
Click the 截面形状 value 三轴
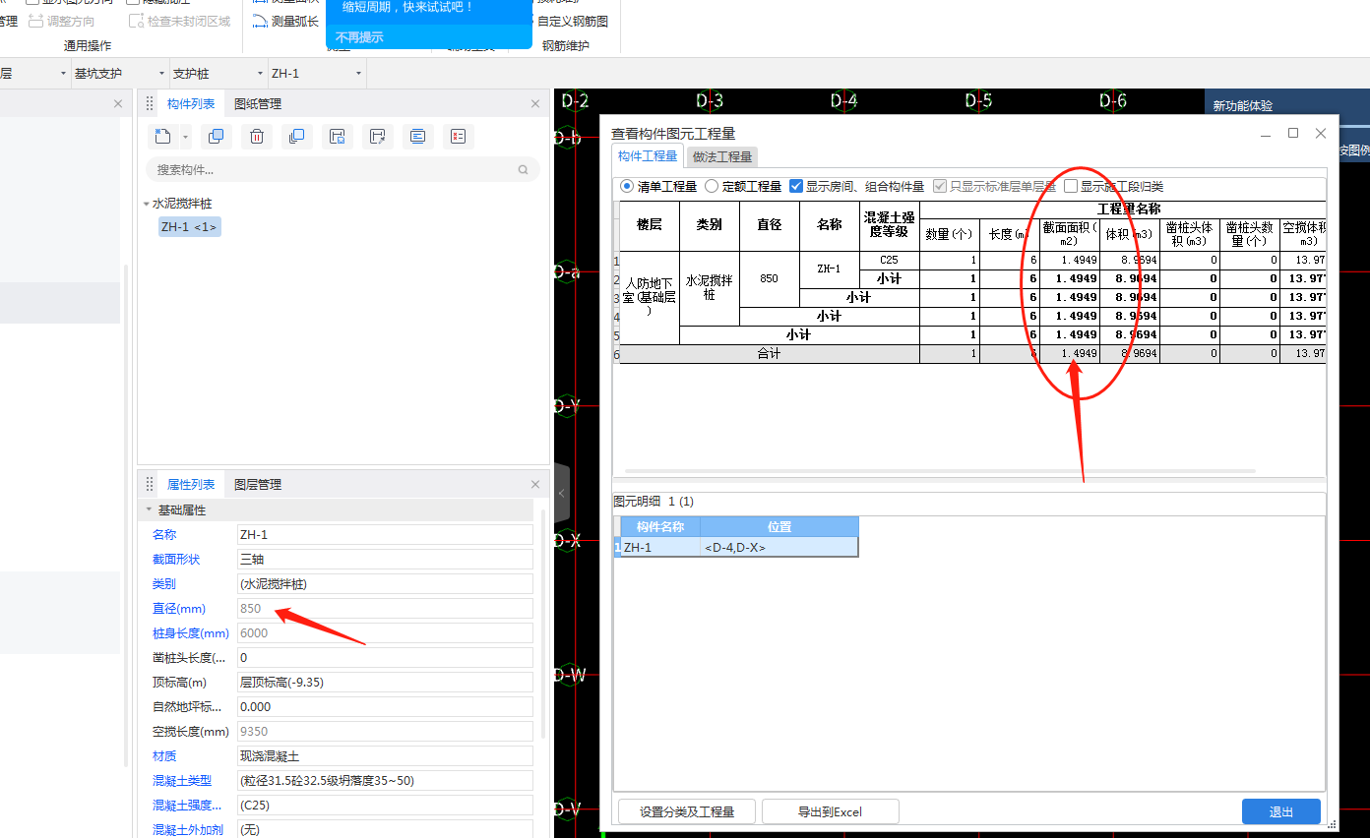point(385,560)
